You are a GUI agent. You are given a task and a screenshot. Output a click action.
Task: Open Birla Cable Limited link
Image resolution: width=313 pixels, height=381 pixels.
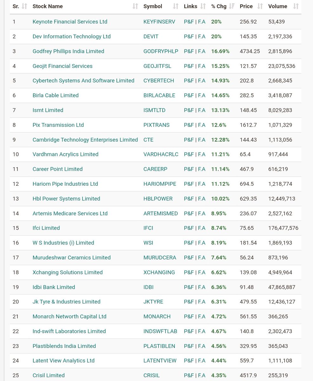click(55, 95)
